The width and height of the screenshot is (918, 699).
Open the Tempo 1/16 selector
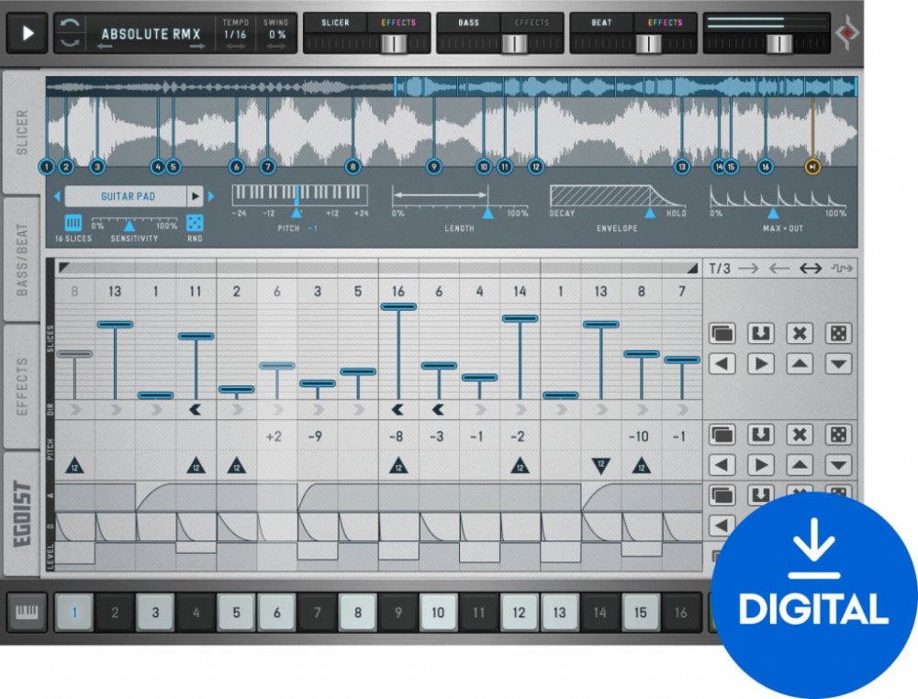click(236, 34)
